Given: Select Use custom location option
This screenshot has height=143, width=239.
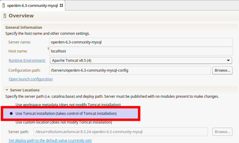Looking at the screenshot, I should (x=63, y=122).
